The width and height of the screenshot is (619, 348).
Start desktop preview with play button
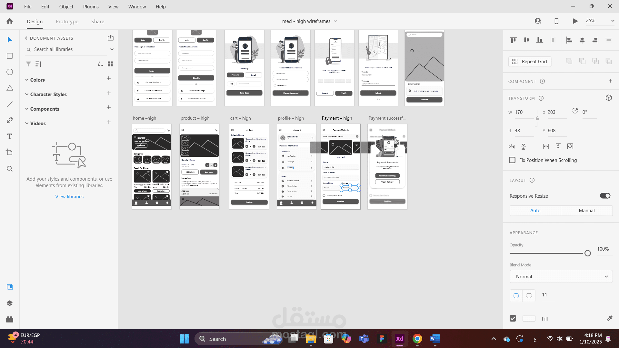[x=575, y=21]
